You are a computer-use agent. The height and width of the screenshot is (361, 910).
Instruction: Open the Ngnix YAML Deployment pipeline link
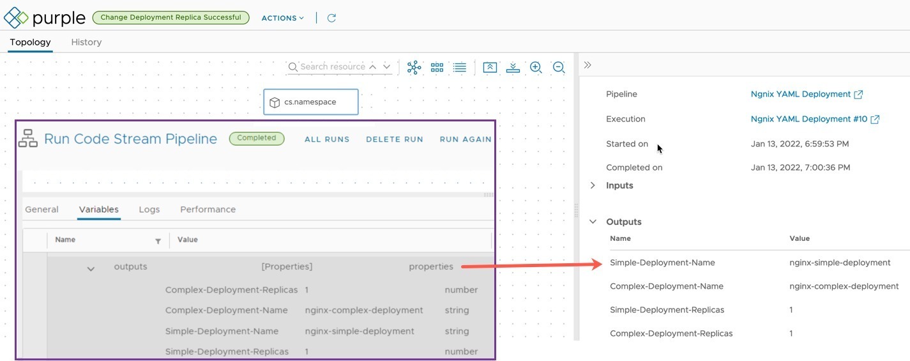click(807, 94)
